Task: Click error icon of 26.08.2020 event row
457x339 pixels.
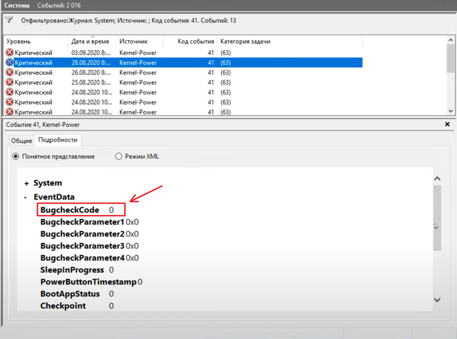Action: pos(9,72)
